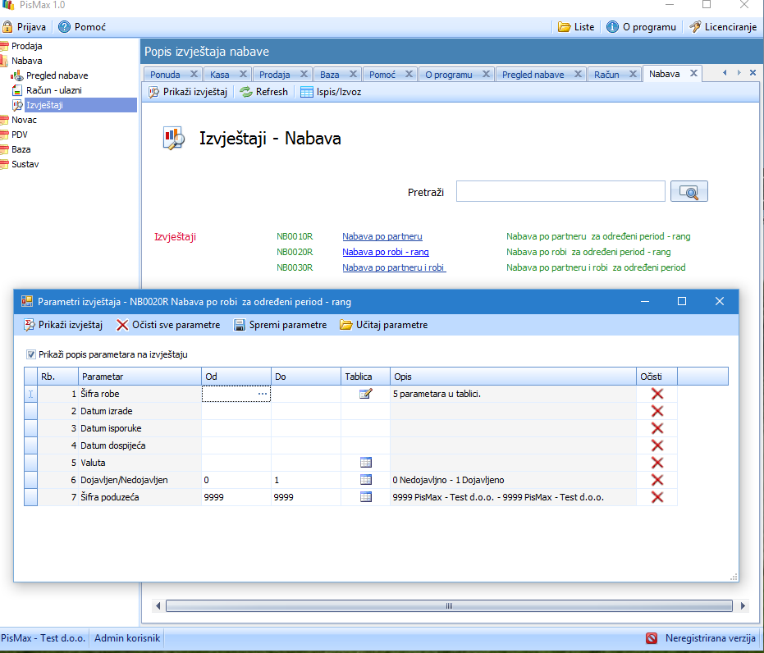Switch to the Prodaja tab

274,75
